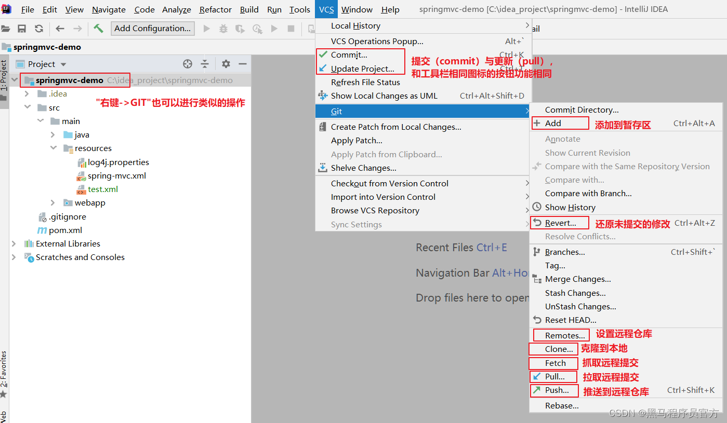Open the File menu
This screenshot has height=423, width=727.
tap(28, 9)
